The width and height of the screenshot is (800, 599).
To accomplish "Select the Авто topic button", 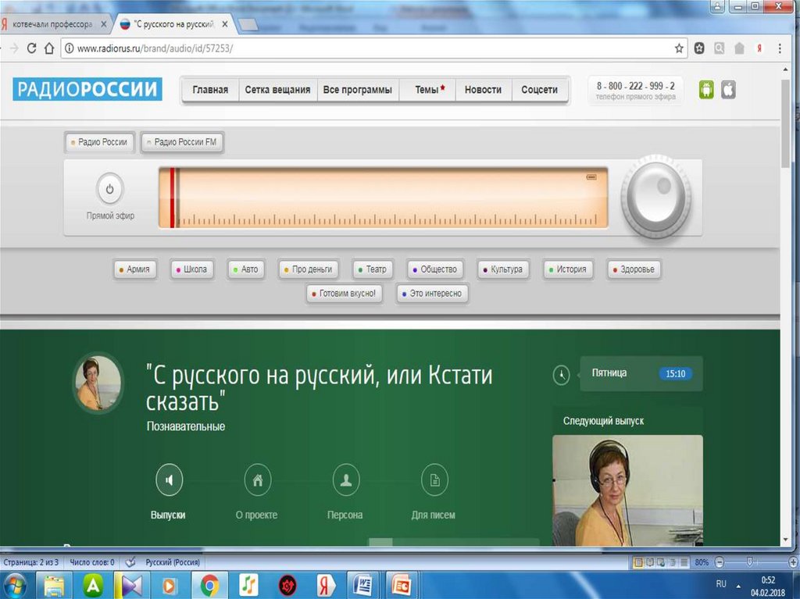I will [246, 269].
